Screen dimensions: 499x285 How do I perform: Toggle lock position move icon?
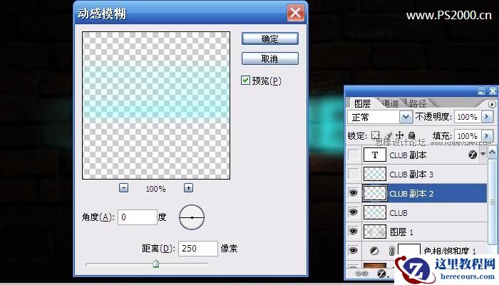click(x=400, y=136)
